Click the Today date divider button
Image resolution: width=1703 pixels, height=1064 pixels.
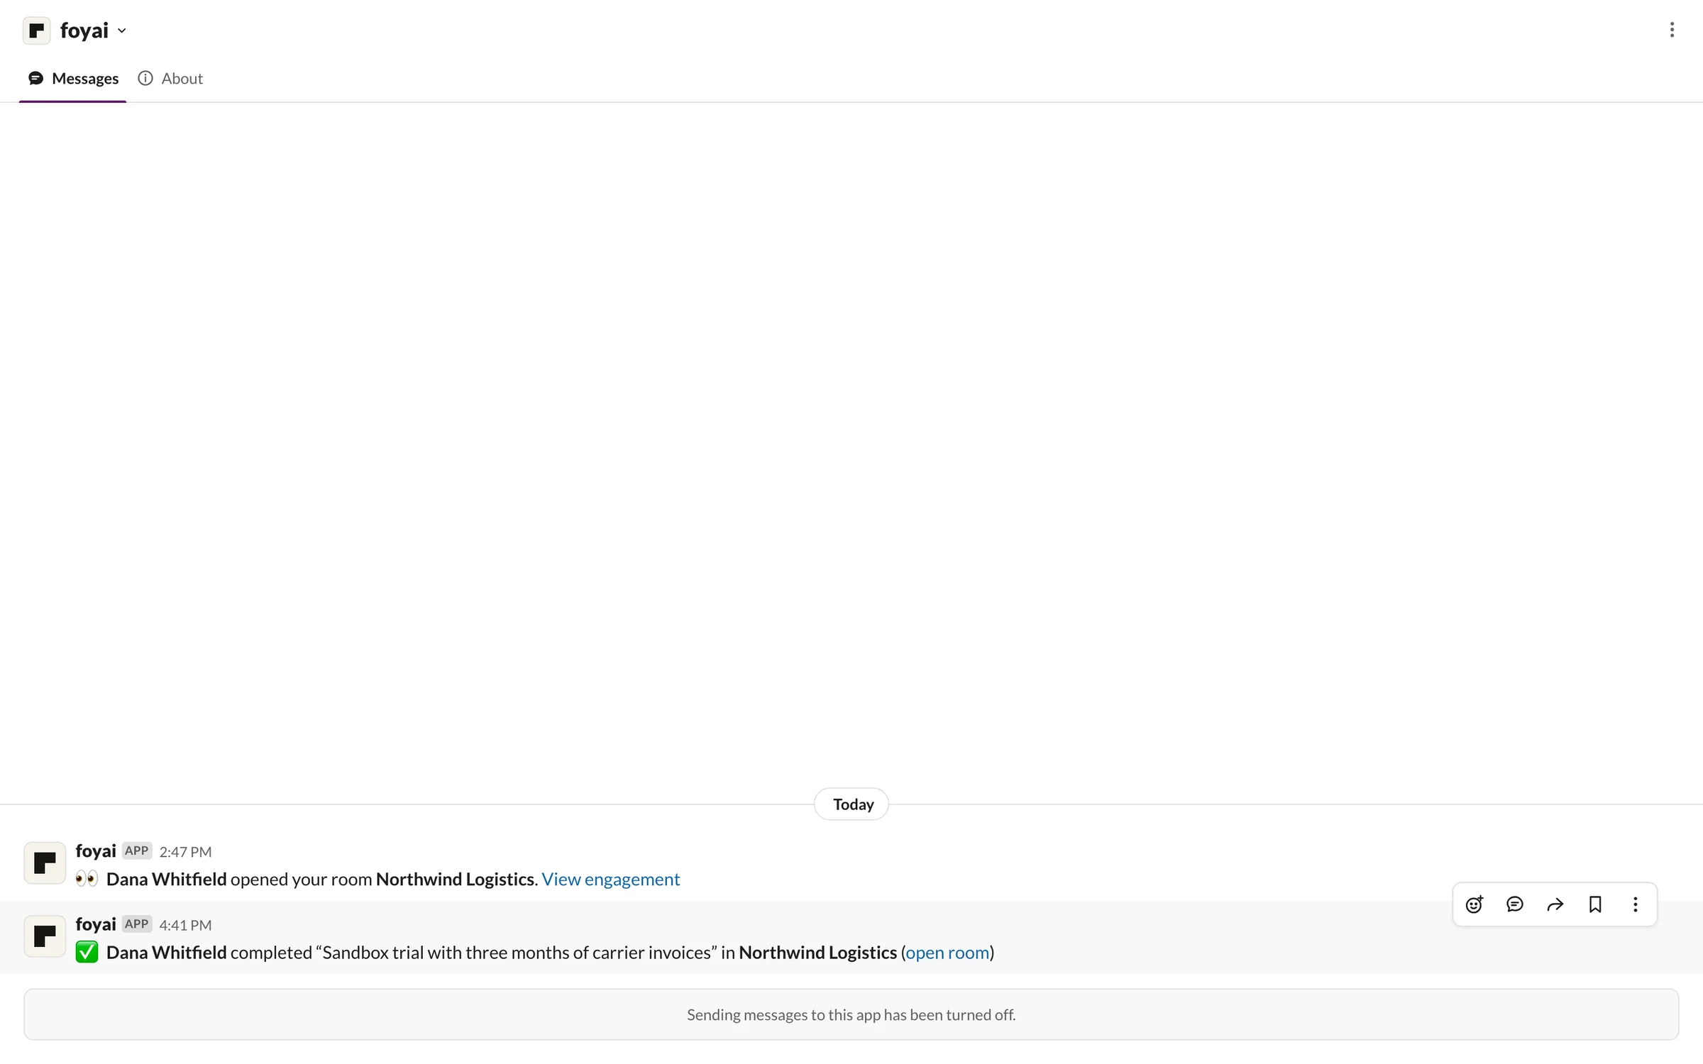tap(851, 804)
